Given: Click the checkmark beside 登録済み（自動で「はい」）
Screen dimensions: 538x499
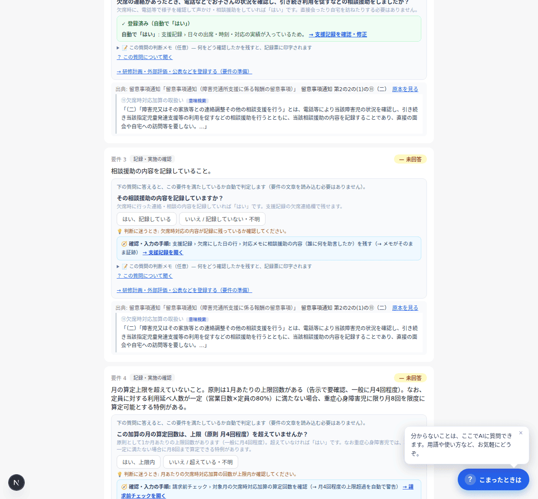Looking at the screenshot, I should point(124,24).
